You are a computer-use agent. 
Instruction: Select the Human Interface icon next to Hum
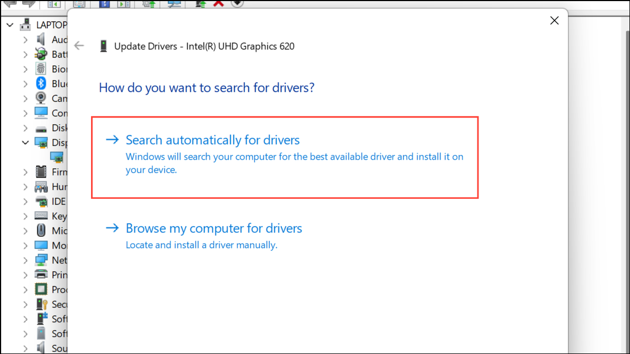point(41,187)
